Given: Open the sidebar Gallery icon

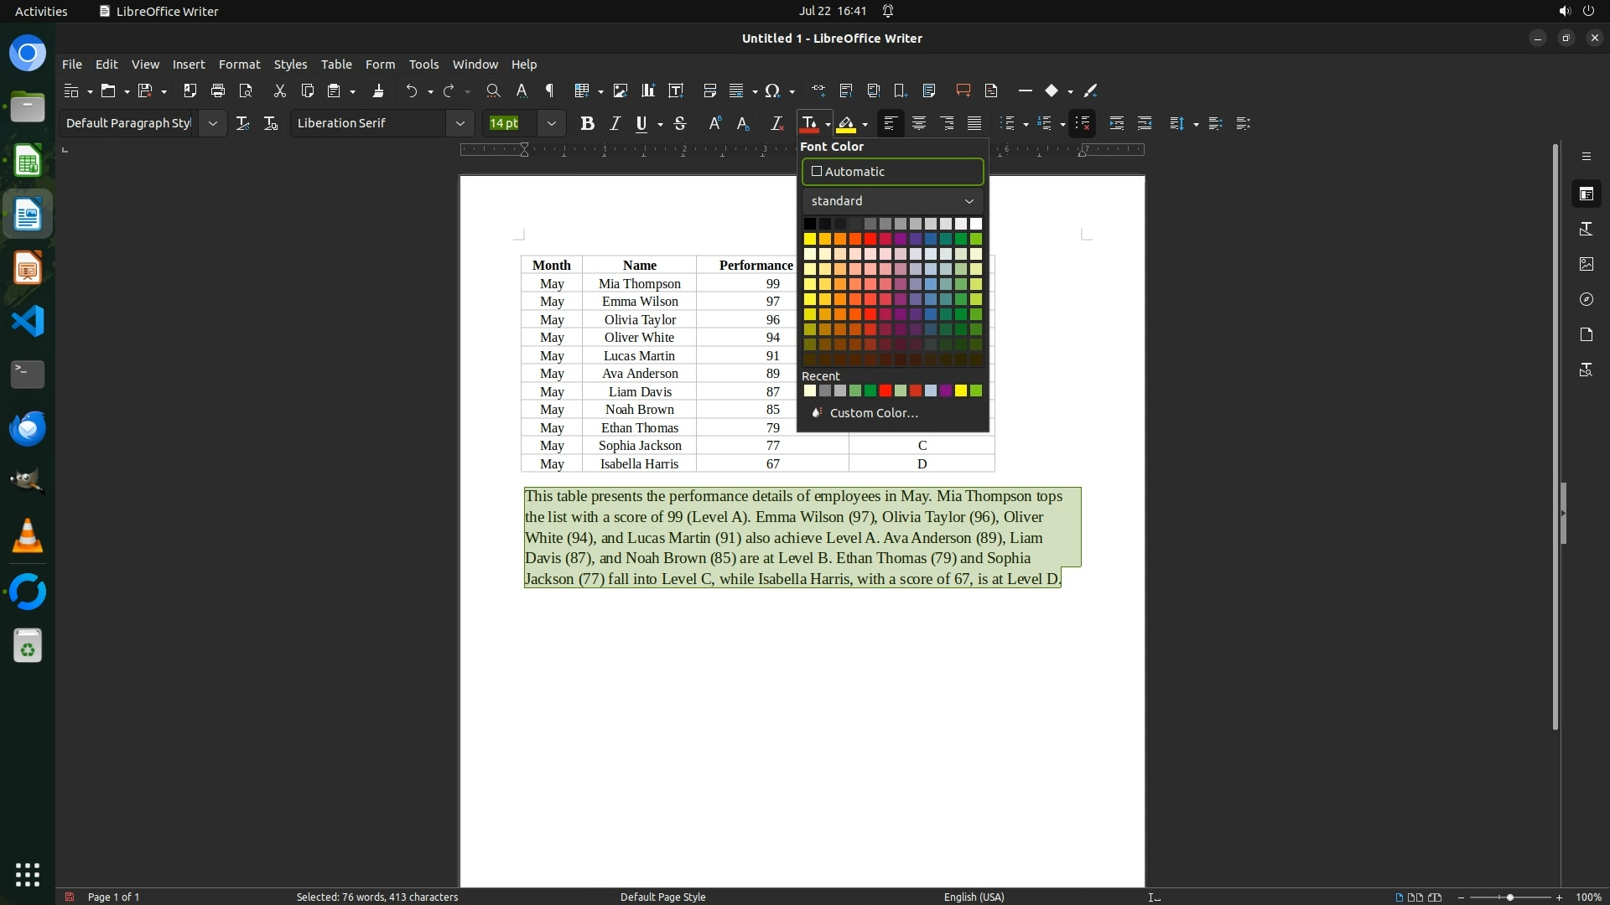Looking at the screenshot, I should (1586, 264).
